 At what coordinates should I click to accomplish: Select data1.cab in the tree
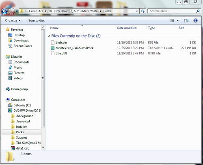tap(23, 148)
